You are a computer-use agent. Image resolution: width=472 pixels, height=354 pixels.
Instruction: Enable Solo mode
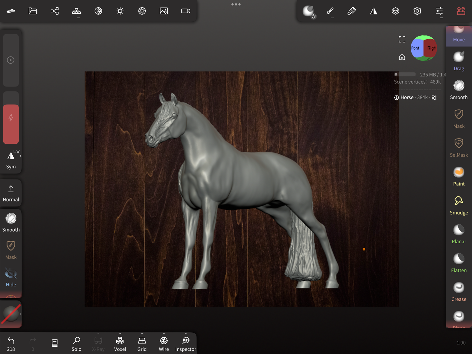click(76, 344)
